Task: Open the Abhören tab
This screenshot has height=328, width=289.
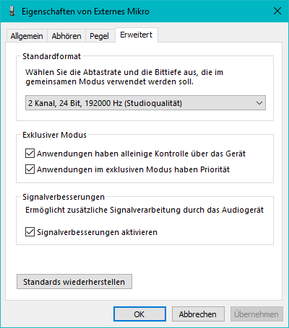Action: pos(66,36)
